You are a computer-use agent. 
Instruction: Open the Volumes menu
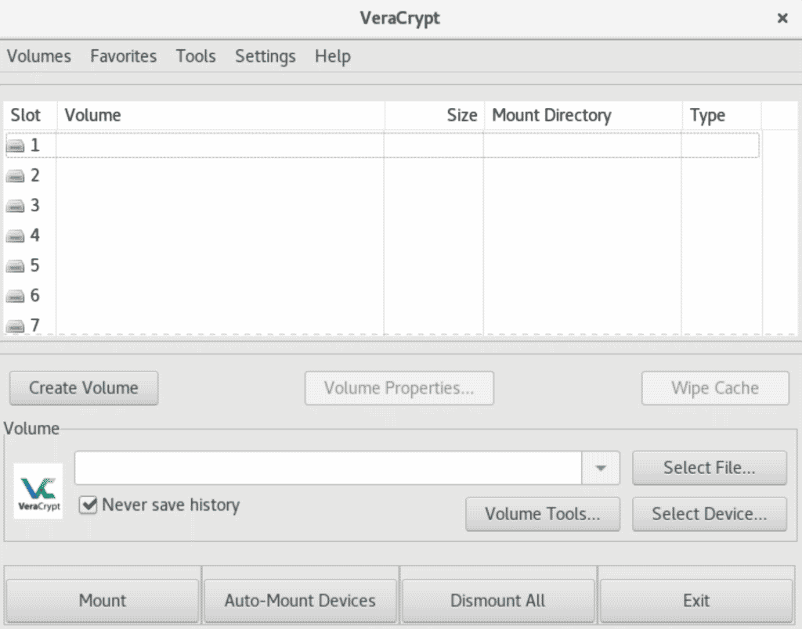pos(38,56)
